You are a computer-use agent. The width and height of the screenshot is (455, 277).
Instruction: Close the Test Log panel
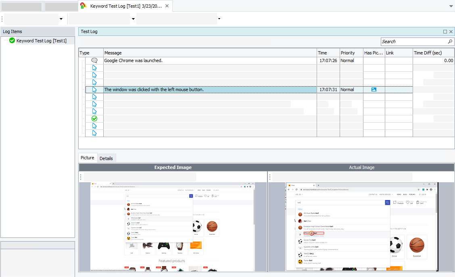coord(451,31)
